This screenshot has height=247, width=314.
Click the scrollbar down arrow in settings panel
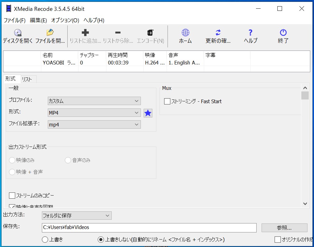(x=305, y=204)
